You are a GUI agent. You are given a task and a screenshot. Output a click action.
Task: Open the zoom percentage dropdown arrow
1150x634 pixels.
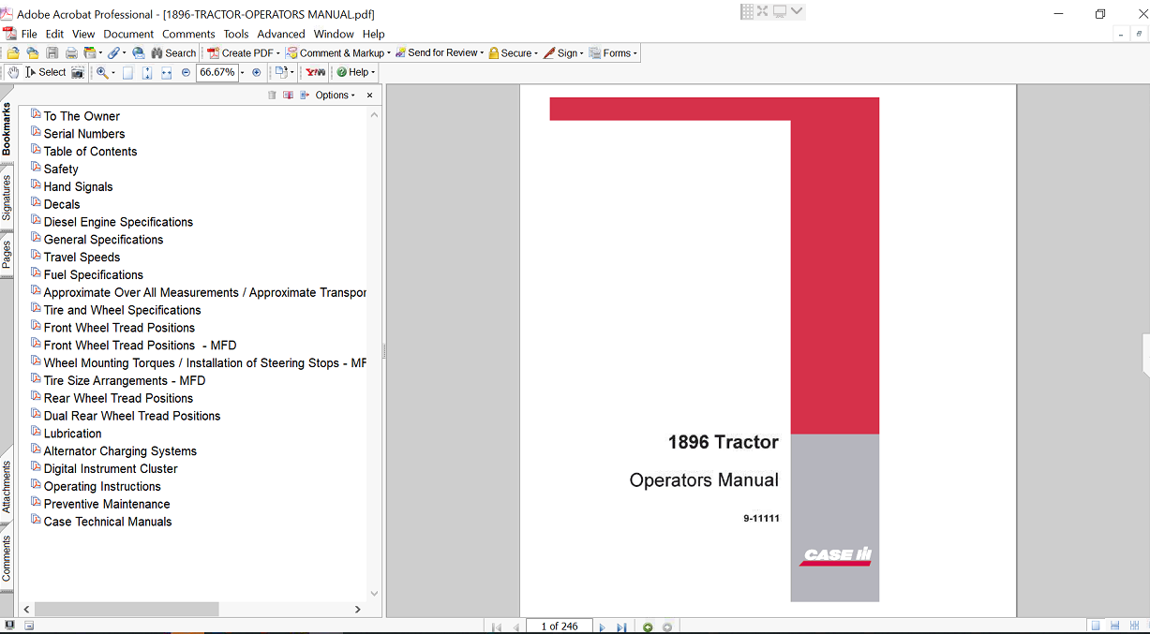click(x=242, y=72)
